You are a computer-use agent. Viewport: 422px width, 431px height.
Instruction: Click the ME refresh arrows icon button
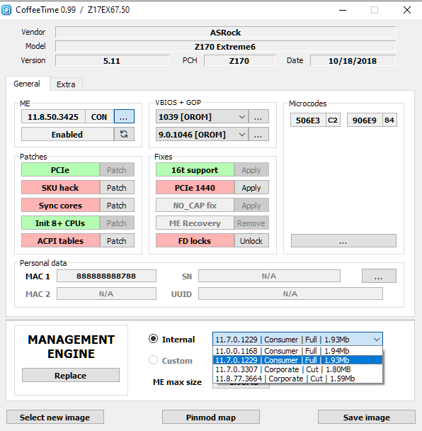tap(124, 134)
